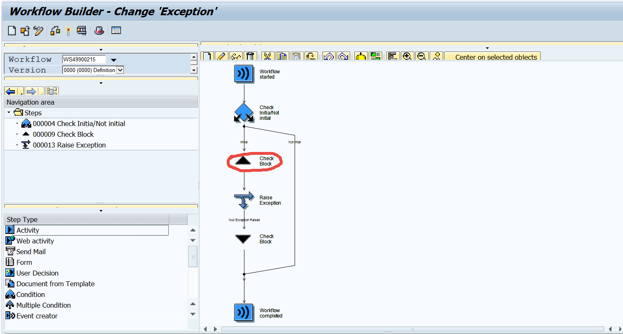Image resolution: width=623 pixels, height=334 pixels.
Task: Choose User Decision from the Step Type list
Action: 37,273
